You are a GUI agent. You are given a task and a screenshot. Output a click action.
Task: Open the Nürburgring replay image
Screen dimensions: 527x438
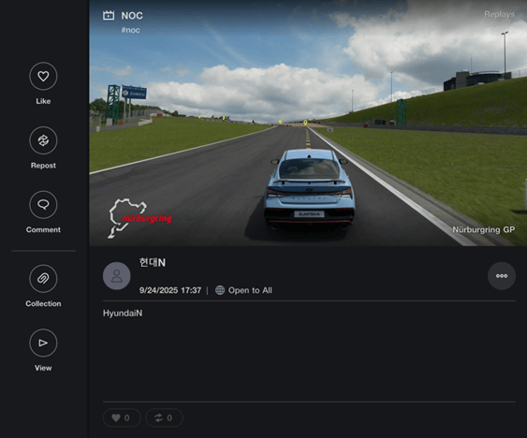click(308, 123)
